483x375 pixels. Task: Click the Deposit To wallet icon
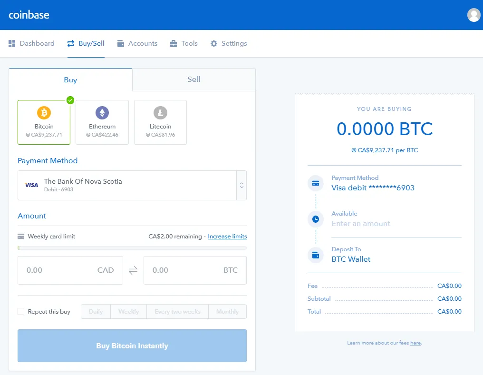point(316,255)
